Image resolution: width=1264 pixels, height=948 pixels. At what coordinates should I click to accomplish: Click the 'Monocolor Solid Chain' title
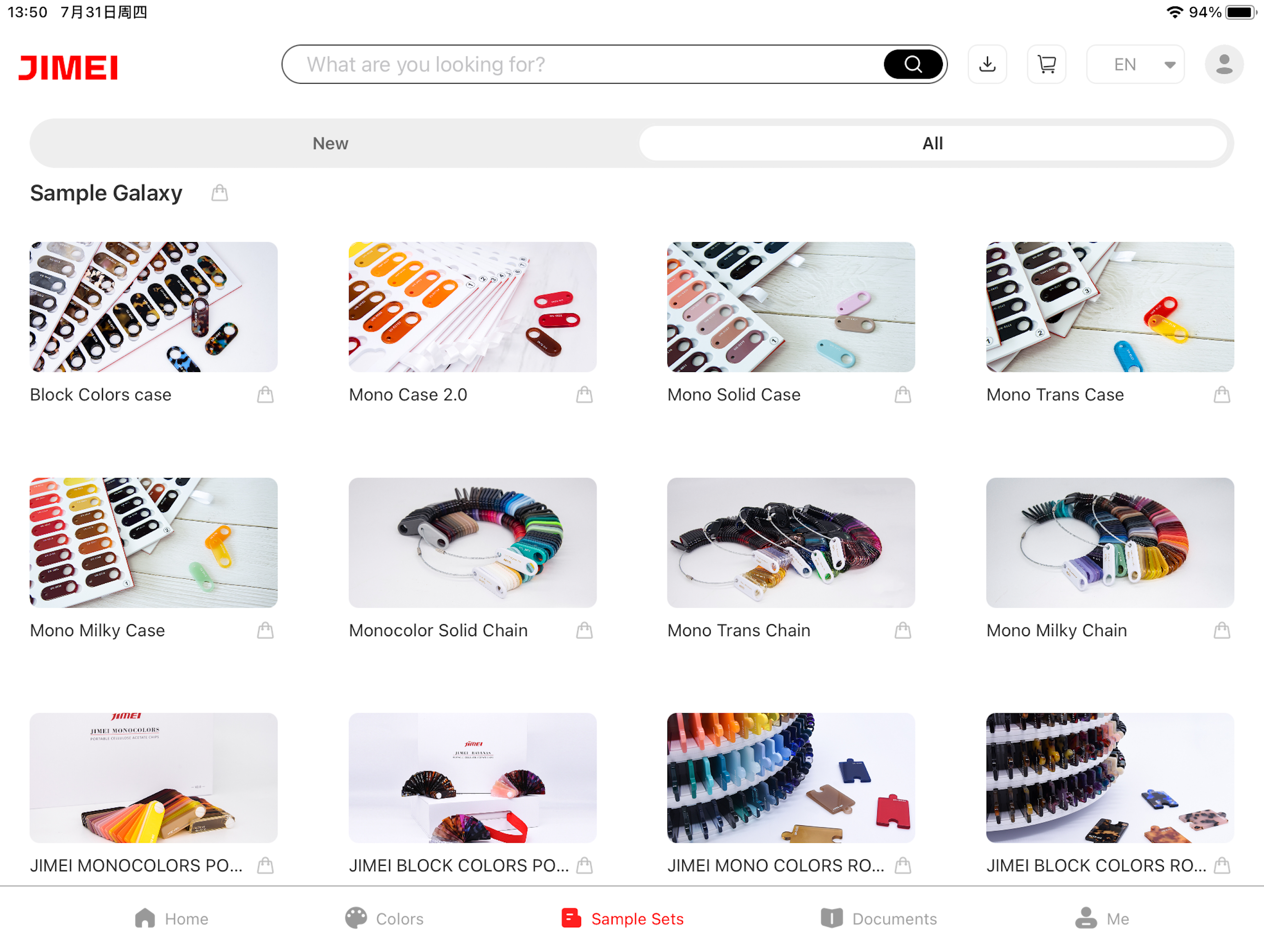point(438,630)
